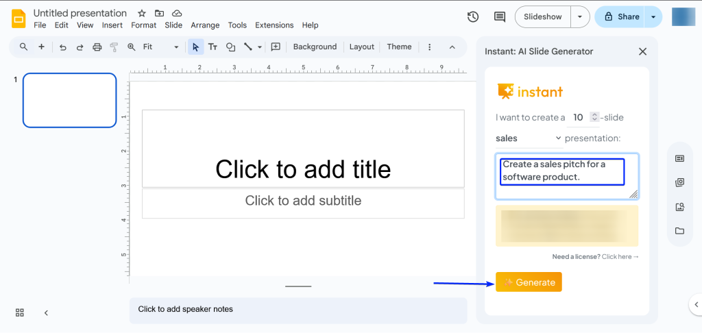
Task: Click the Generate button
Action: (529, 282)
